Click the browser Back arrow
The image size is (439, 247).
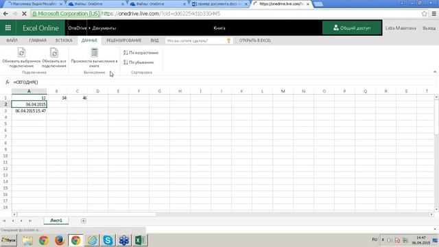point(5,14)
